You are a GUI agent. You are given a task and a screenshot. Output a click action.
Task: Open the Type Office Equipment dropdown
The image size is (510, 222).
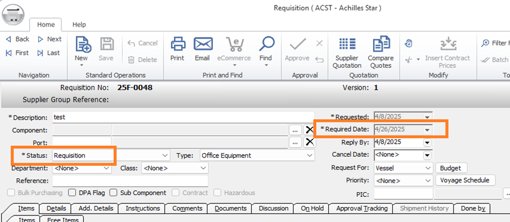[x=310, y=156]
